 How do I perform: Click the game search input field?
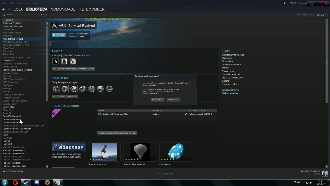(22, 15)
